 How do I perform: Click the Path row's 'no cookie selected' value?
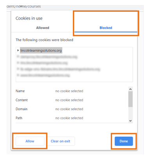pyautogui.click(x=69, y=118)
